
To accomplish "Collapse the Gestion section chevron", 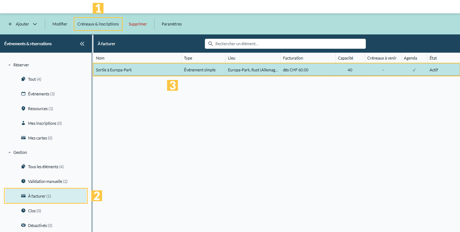I will [9, 152].
